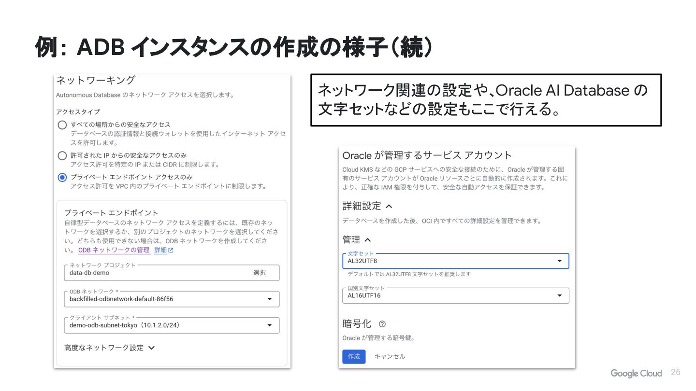Click 'Oracle が管理する暗号鍵。' text

click(378, 338)
